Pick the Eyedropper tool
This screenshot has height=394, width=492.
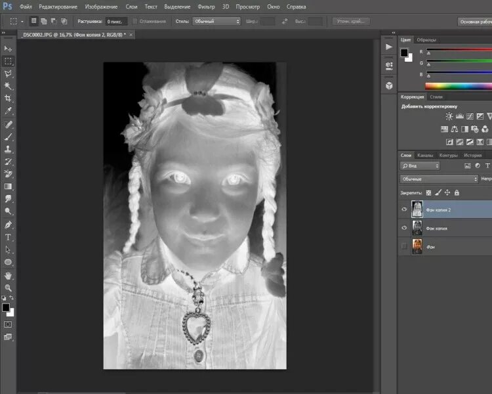pyautogui.click(x=9, y=111)
